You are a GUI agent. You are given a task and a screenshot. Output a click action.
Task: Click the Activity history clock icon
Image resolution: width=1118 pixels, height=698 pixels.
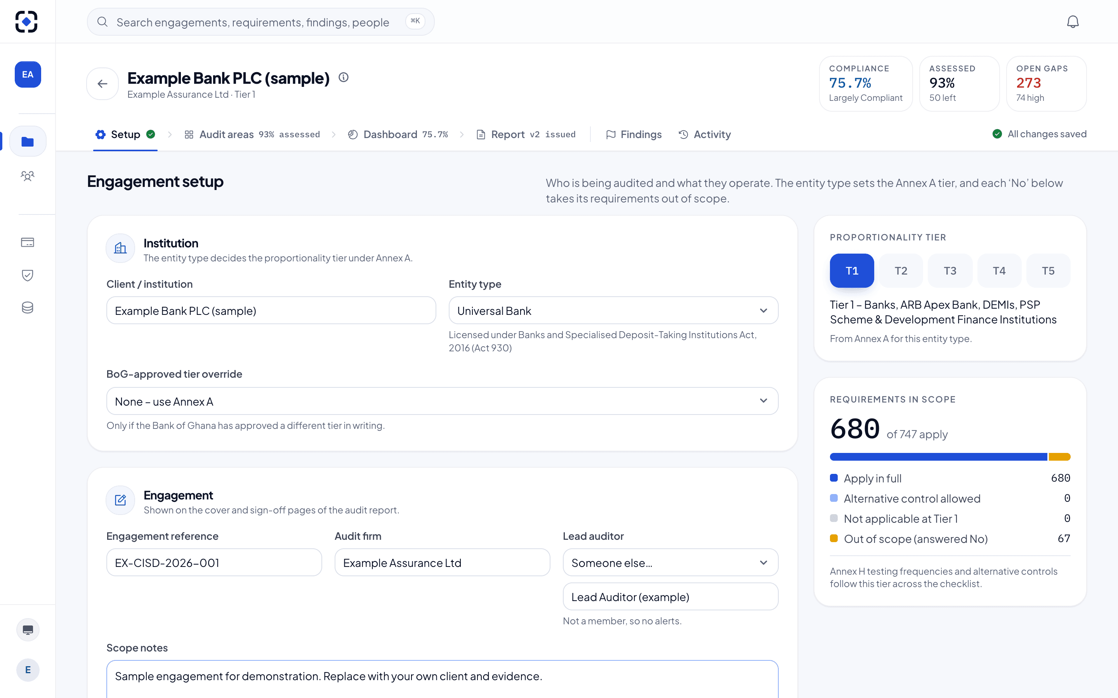683,134
